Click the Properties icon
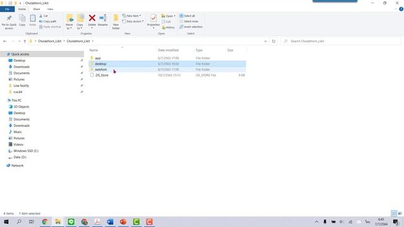 [153, 18]
